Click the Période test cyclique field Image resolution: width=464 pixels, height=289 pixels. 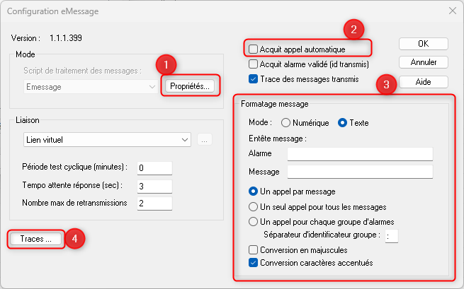point(154,167)
